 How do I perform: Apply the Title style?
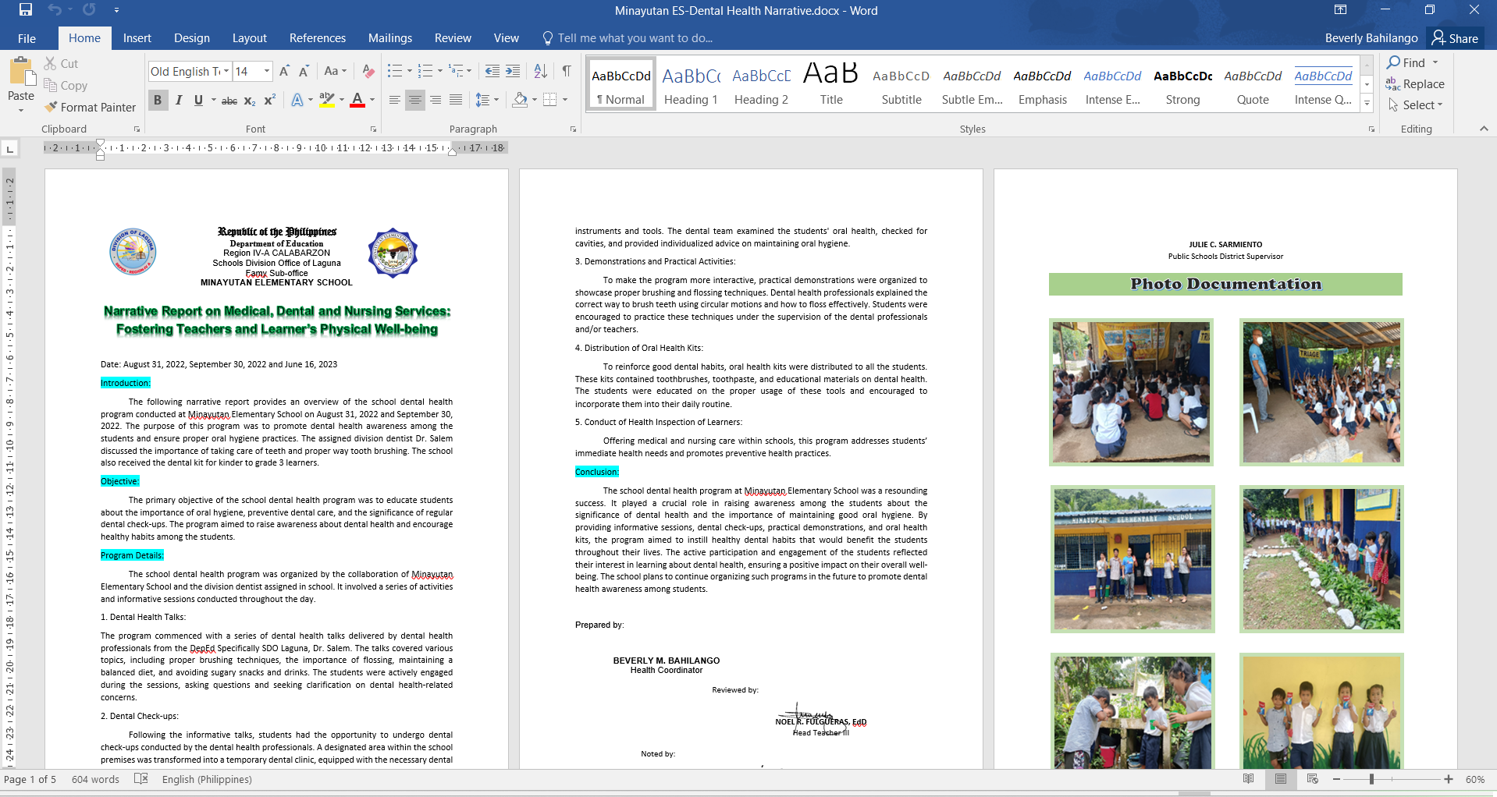(x=831, y=84)
